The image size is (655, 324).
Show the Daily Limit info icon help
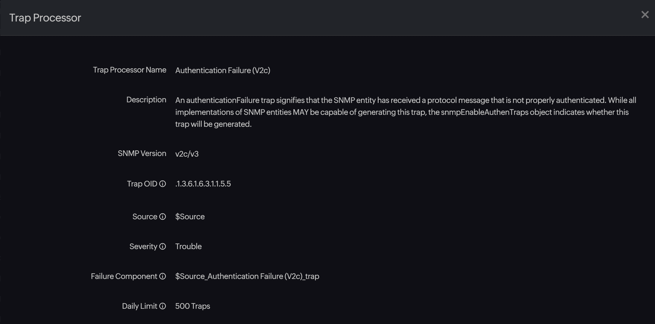point(162,306)
